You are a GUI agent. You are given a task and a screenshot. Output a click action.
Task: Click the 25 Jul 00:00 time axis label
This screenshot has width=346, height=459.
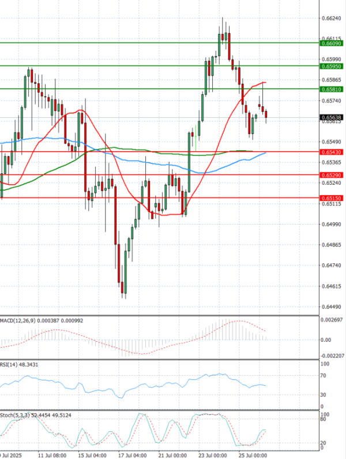point(253,456)
